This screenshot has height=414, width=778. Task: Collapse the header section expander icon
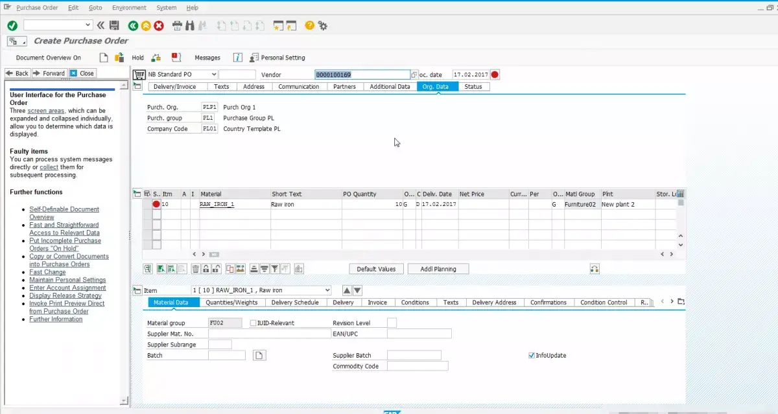tap(137, 86)
